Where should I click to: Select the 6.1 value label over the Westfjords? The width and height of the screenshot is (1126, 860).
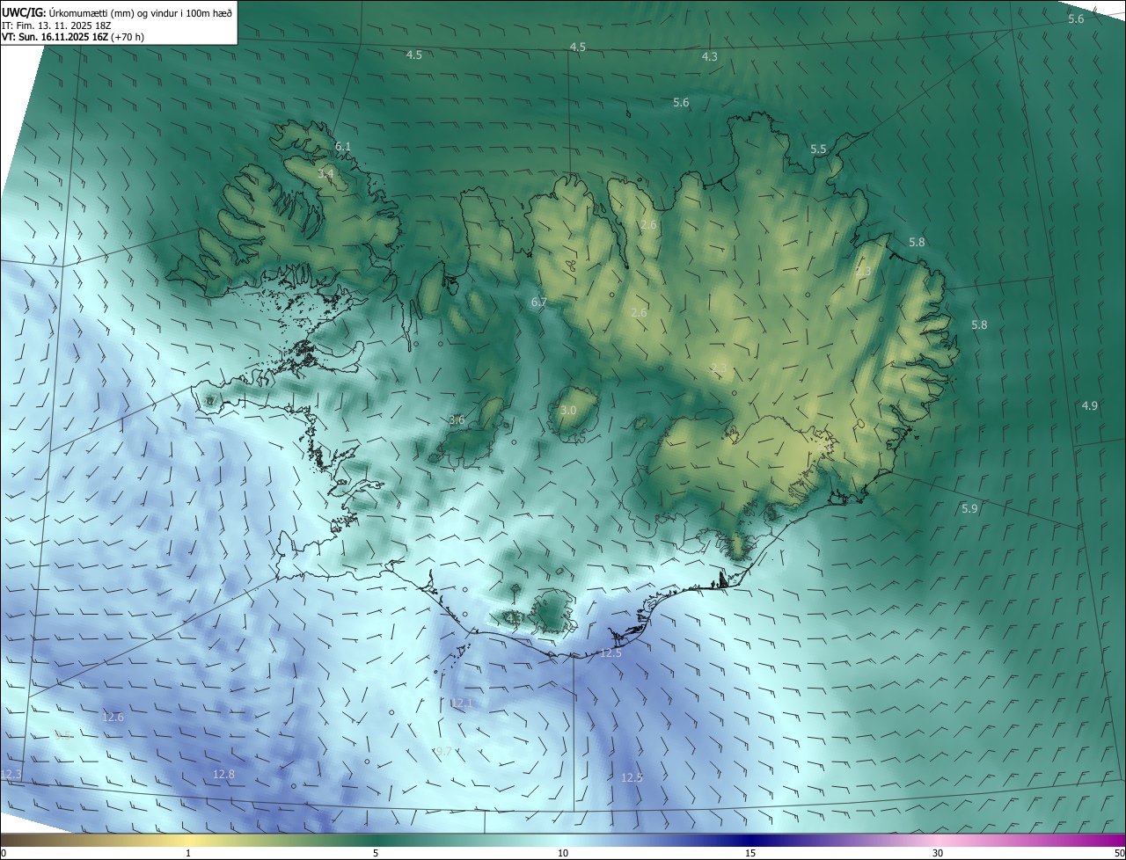coord(343,146)
